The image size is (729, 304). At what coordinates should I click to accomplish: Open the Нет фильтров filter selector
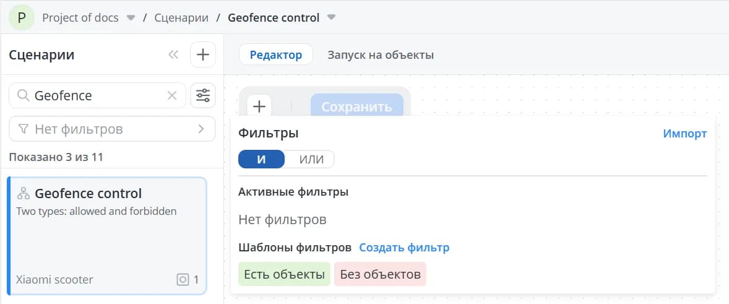click(x=112, y=129)
